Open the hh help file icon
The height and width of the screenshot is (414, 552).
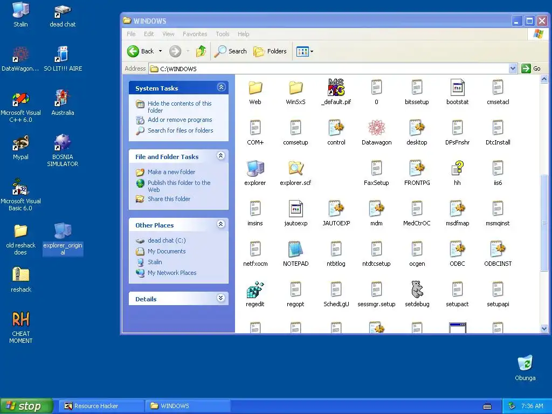tap(457, 168)
